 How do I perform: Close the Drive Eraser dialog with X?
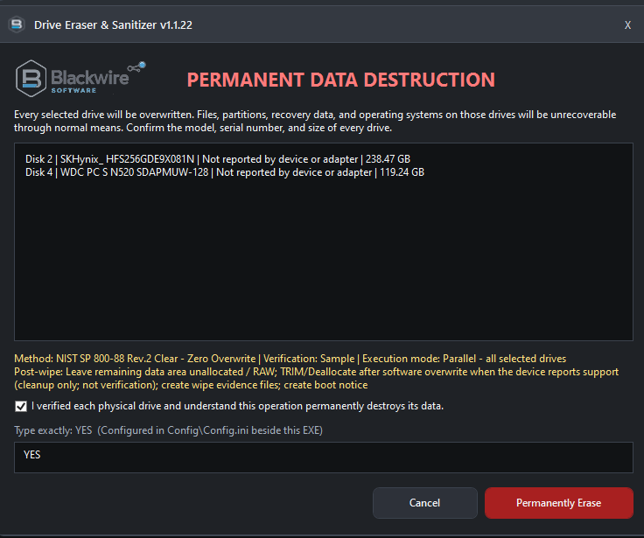pos(627,25)
